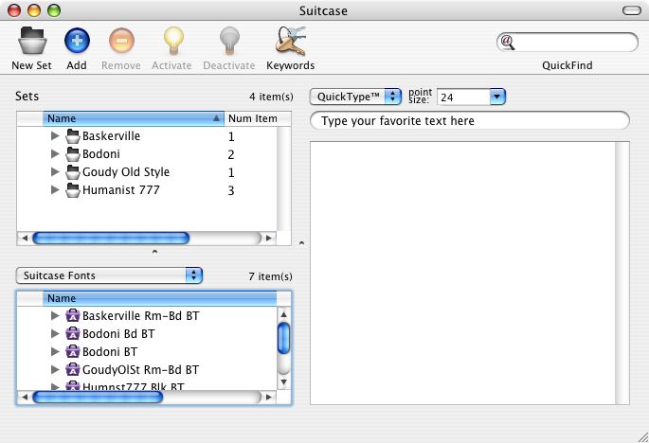Sort sets by Name column header

click(x=134, y=118)
